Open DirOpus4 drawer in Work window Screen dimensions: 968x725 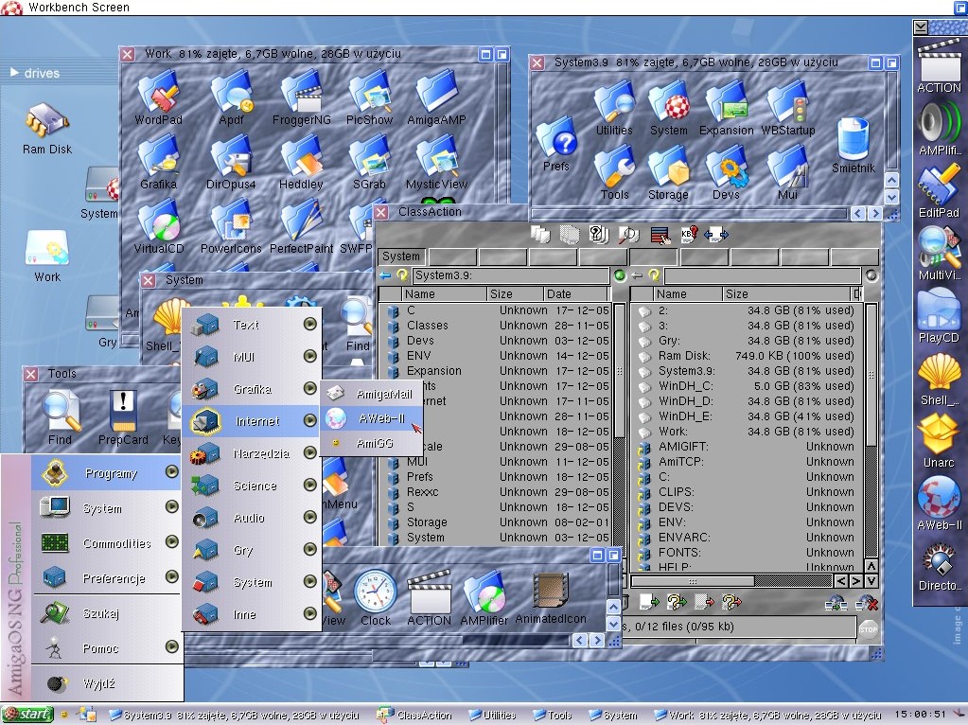(231, 163)
